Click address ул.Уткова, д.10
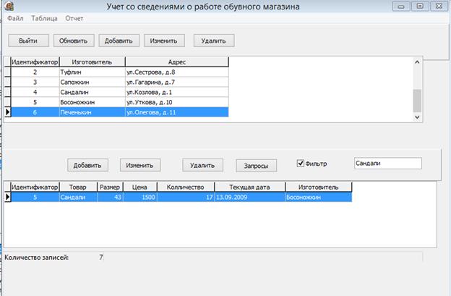Screen dimensions: 451x296 tap(177, 102)
